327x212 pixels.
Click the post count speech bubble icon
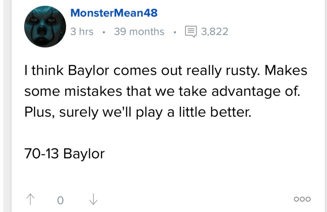pyautogui.click(x=191, y=32)
